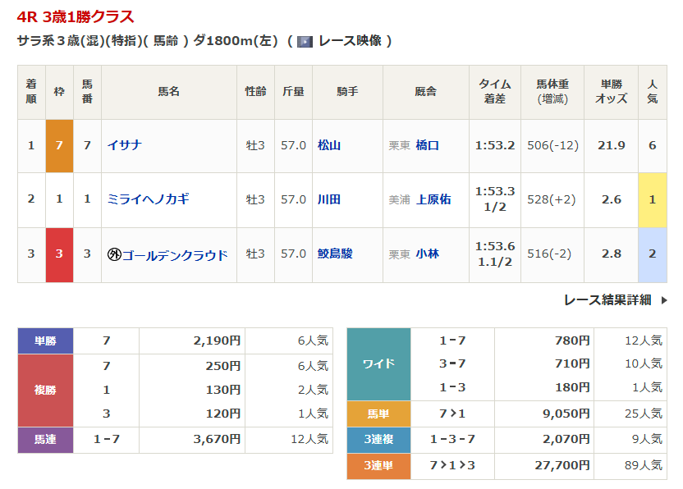
Task: Select the 単勝 payout label
Action: point(45,340)
